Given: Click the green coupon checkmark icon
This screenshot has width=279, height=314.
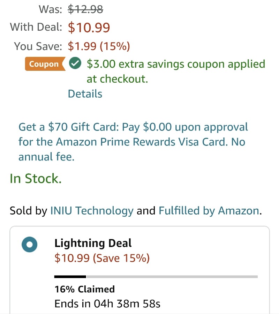Looking at the screenshot, I should coord(75,63).
